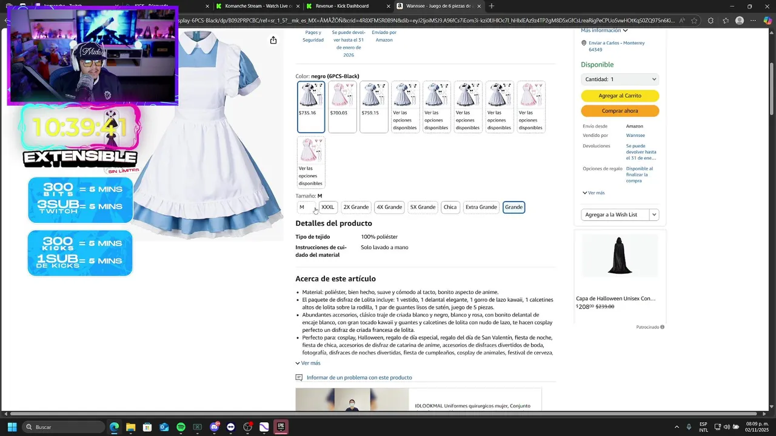Open the Xbox app on the taskbar
This screenshot has width=776, height=436.
197,427
